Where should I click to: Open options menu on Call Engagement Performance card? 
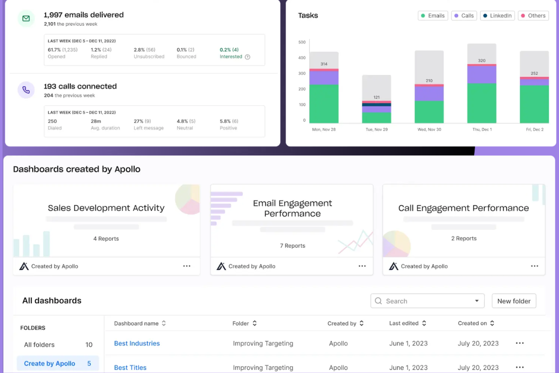535,266
